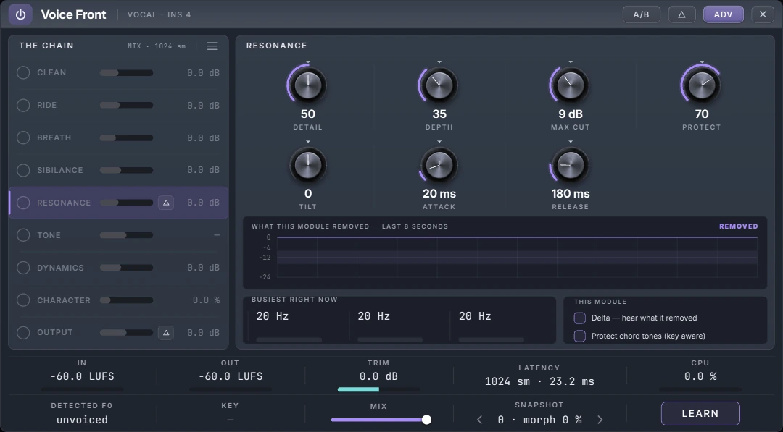Select the RIDE module name
The height and width of the screenshot is (432, 783).
(47, 105)
